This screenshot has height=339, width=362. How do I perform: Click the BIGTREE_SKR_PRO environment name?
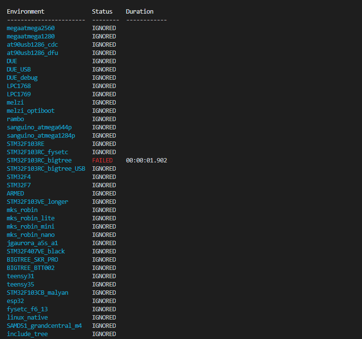[x=32, y=260]
